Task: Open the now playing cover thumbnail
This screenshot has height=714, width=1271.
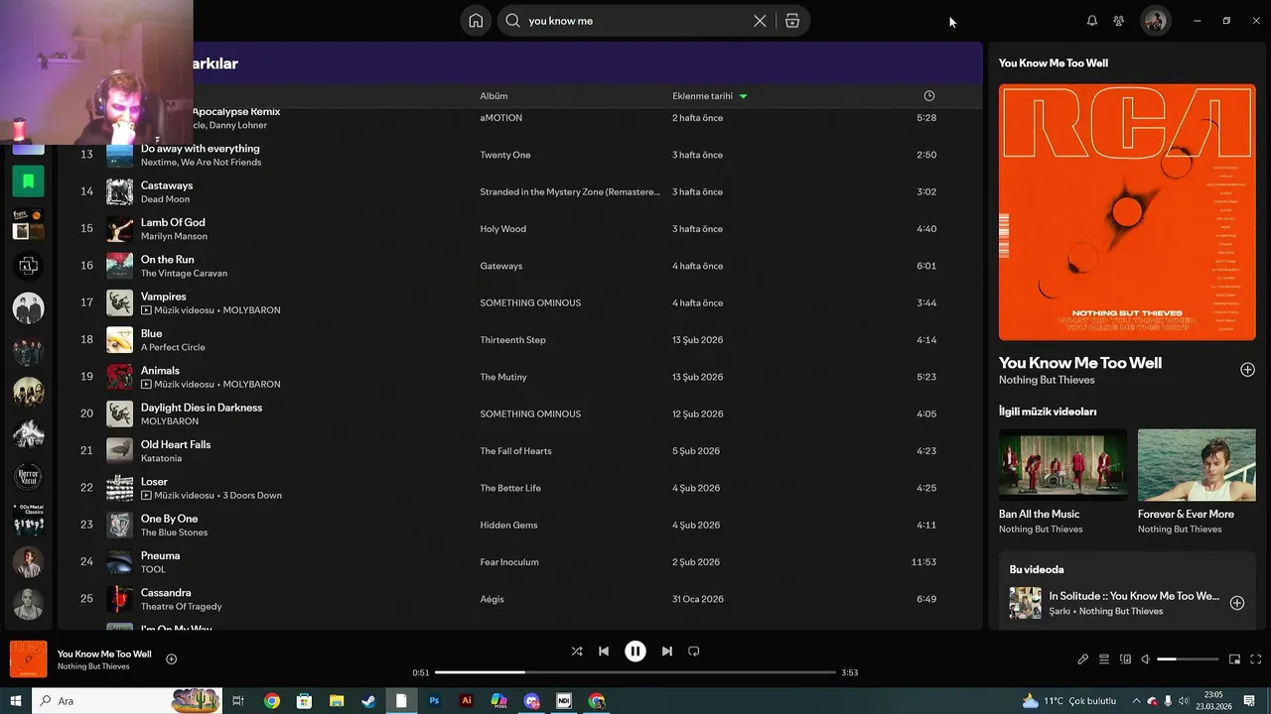Action: tap(28, 659)
